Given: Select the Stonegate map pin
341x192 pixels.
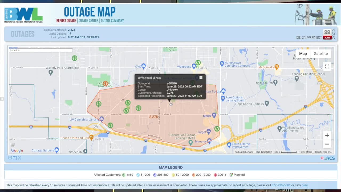Looking at the screenshot, I should point(85,151).
